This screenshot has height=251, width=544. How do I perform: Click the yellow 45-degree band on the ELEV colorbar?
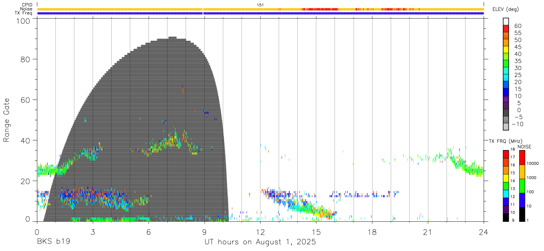pyautogui.click(x=506, y=49)
